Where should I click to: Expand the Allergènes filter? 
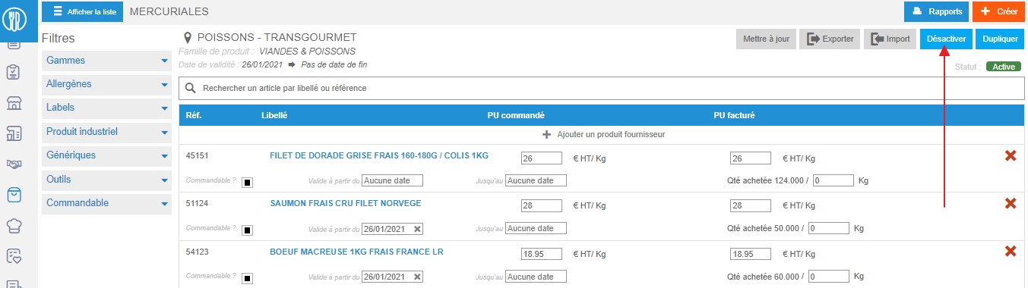pos(106,84)
